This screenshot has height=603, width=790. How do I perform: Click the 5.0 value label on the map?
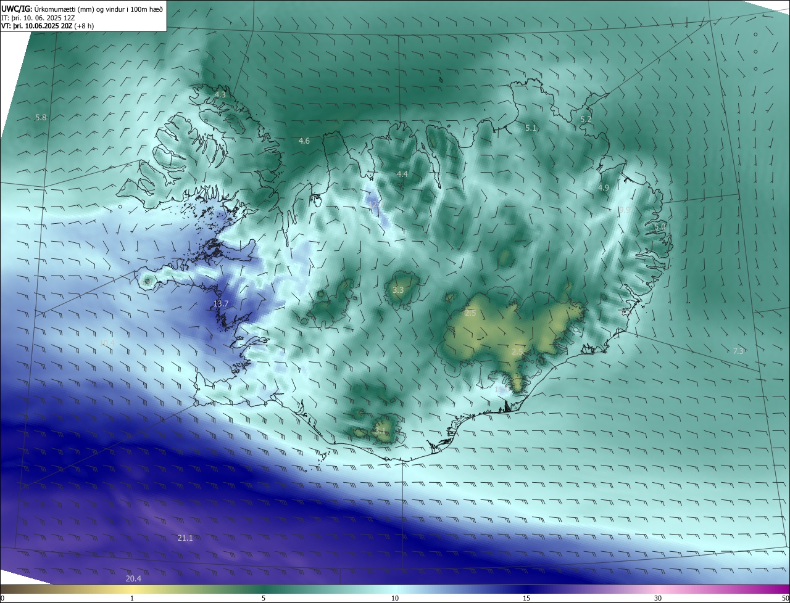coord(660,227)
